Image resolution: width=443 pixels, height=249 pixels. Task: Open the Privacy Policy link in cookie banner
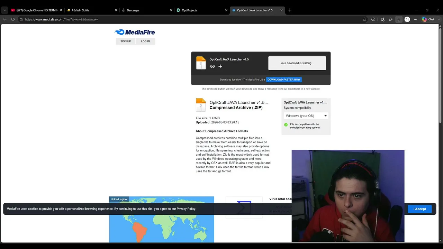pos(186,209)
